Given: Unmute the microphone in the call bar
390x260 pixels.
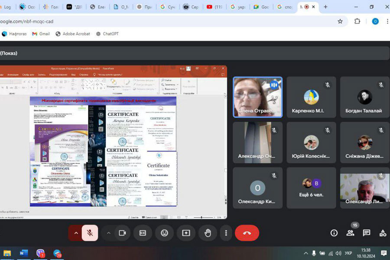Looking at the screenshot, I should click(x=90, y=233).
